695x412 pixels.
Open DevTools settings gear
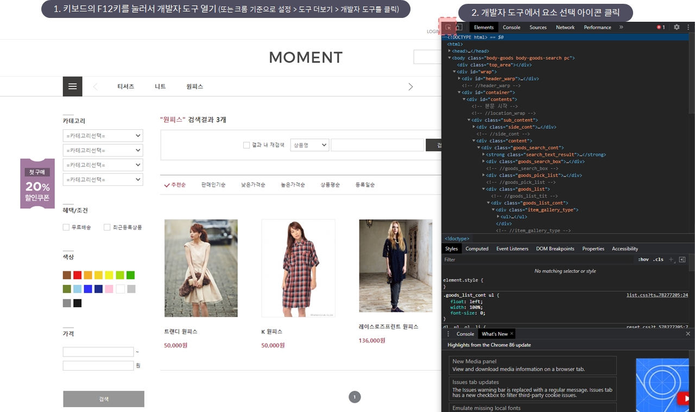click(677, 27)
